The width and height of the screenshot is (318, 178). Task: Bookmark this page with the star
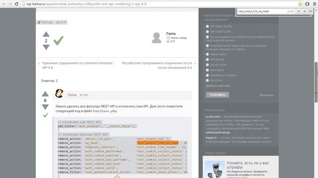pos(300,4)
